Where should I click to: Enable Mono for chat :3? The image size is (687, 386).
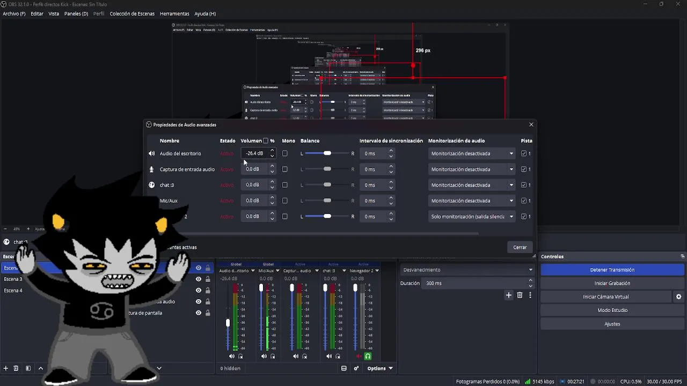[x=285, y=185]
